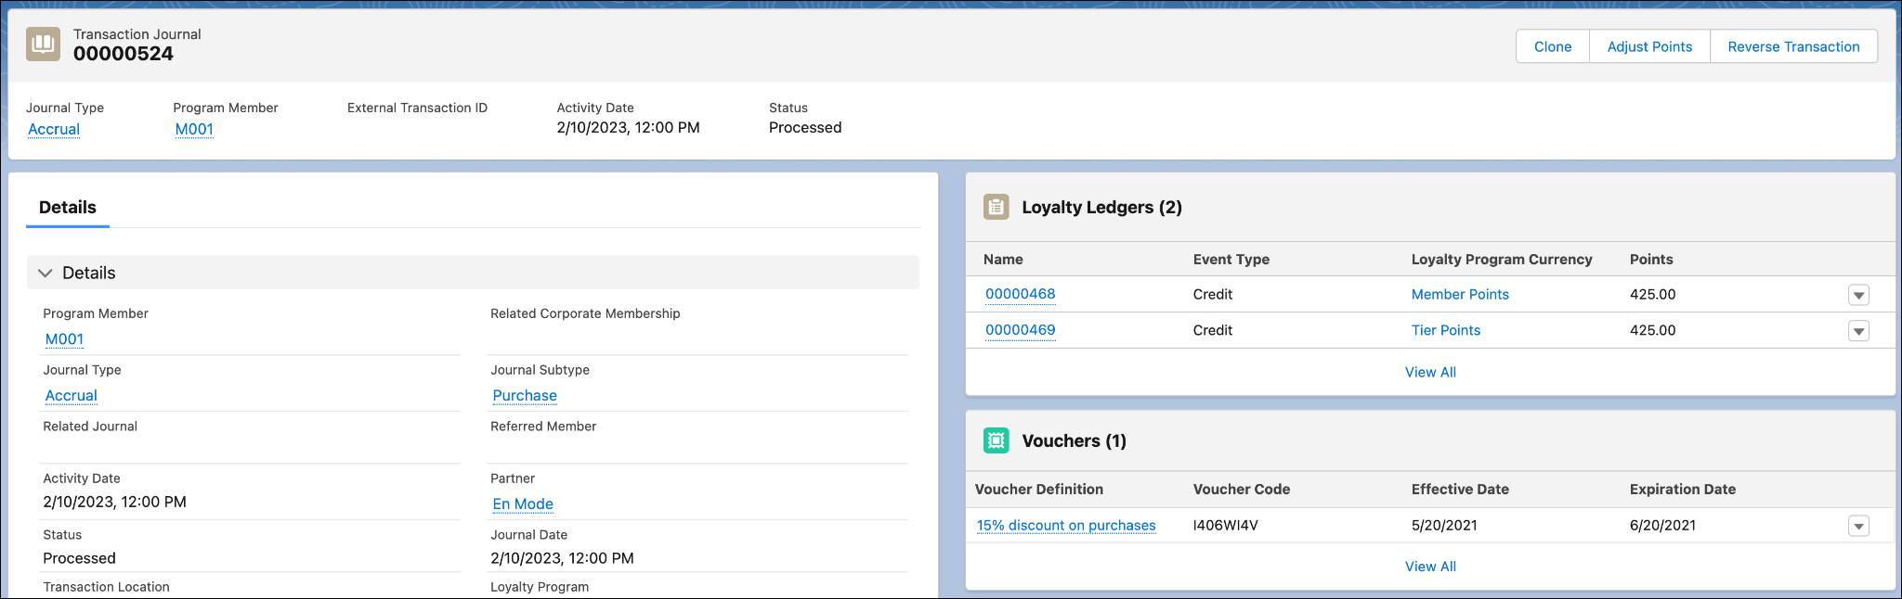The width and height of the screenshot is (1902, 599).
Task: Open 15% discount on purchases voucher
Action: [x=1066, y=525]
